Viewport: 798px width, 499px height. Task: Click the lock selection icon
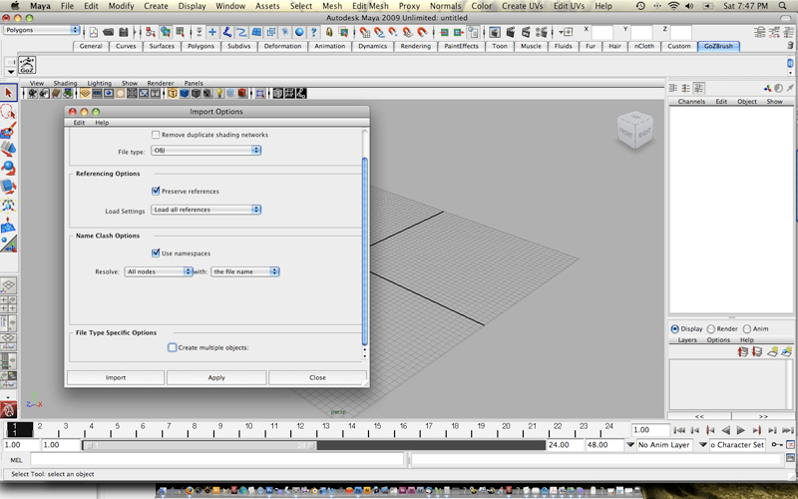coord(329,32)
